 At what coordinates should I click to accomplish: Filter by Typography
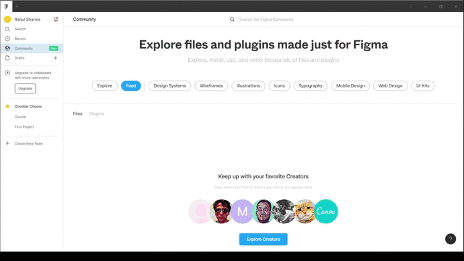311,86
